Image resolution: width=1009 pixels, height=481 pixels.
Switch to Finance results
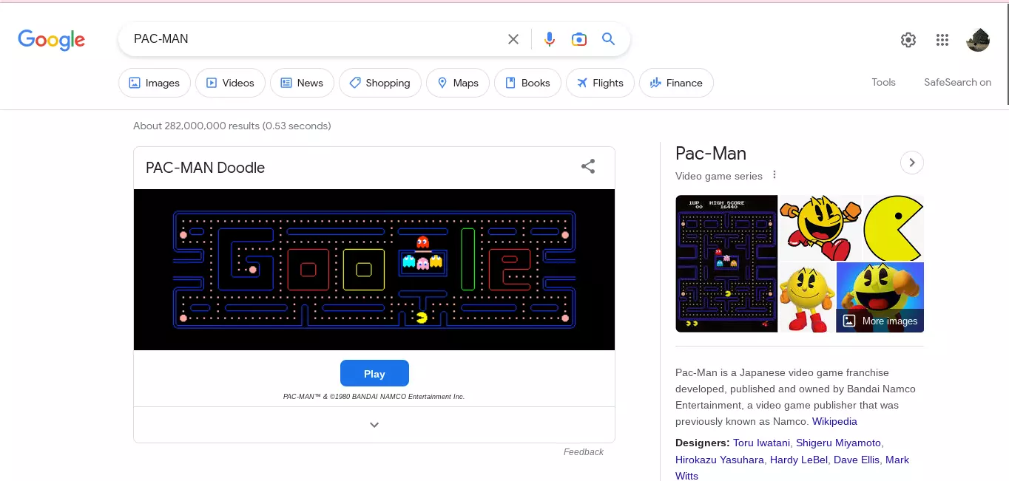click(676, 83)
